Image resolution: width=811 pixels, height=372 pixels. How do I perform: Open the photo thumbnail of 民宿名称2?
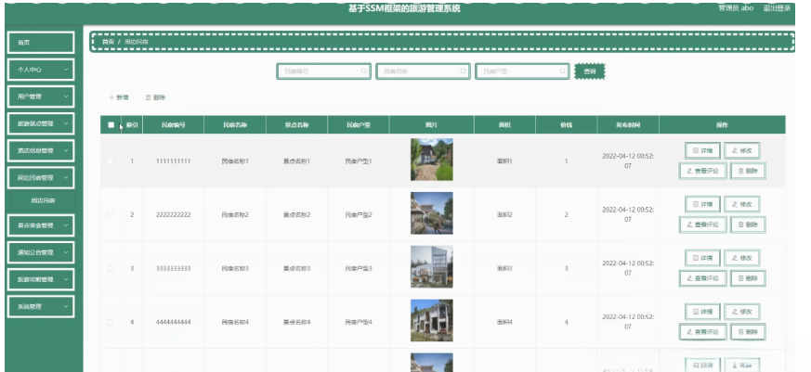tap(431, 212)
